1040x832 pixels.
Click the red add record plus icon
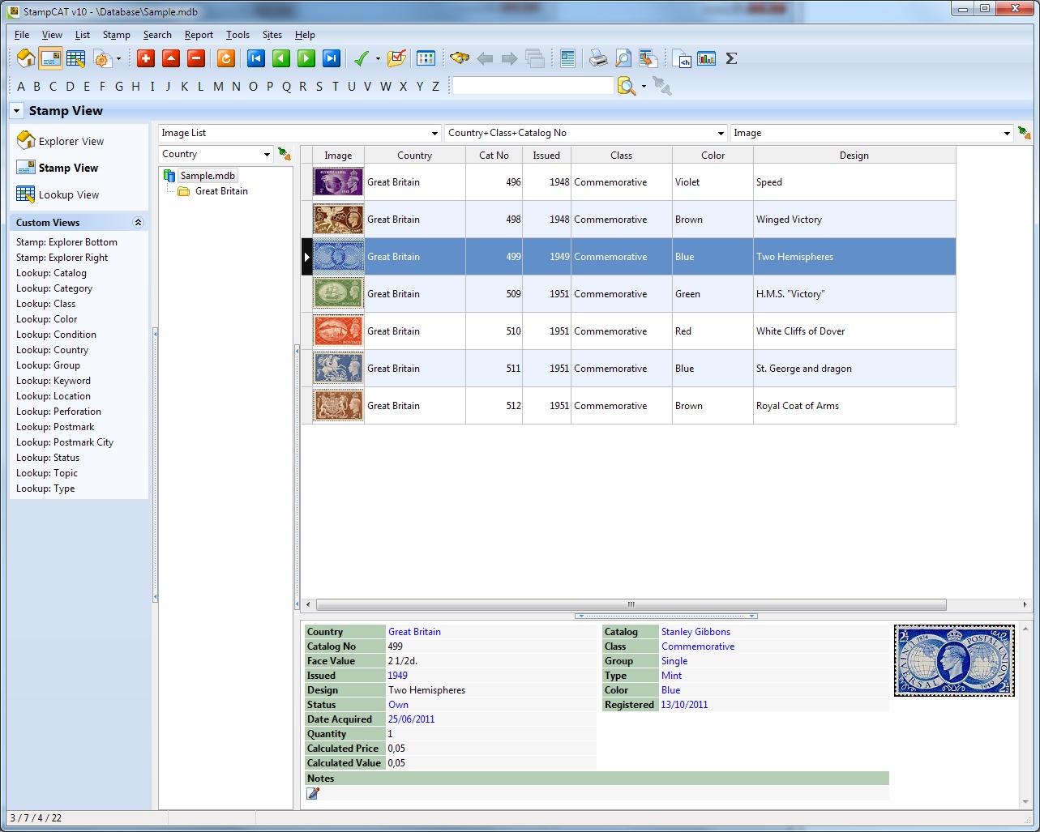tap(146, 58)
